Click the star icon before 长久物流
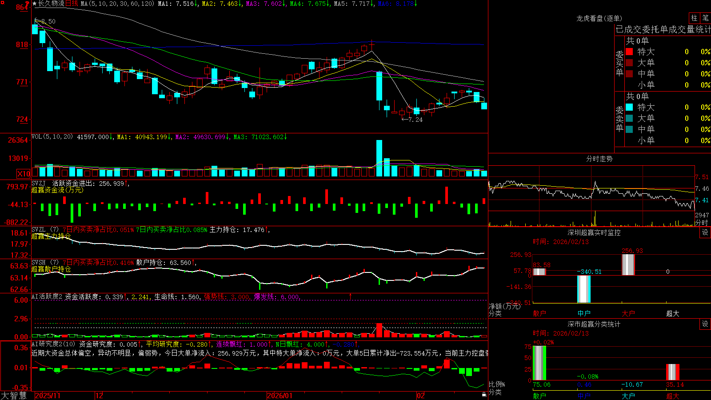The height and width of the screenshot is (400, 711). click(x=35, y=4)
